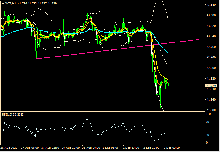This screenshot has height=152, width=220.
Task: Select the current price tag 41.729
Action: click(211, 86)
